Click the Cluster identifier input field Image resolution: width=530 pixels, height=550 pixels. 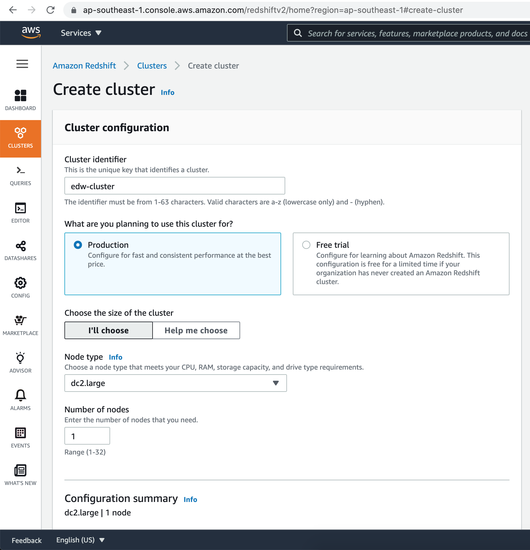click(175, 186)
